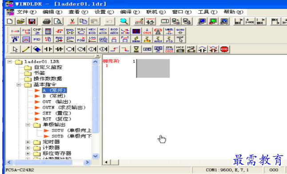Viewport: 287px width, 174px height.
Task: Click the GOTO instruction icon
Action: point(180,31)
